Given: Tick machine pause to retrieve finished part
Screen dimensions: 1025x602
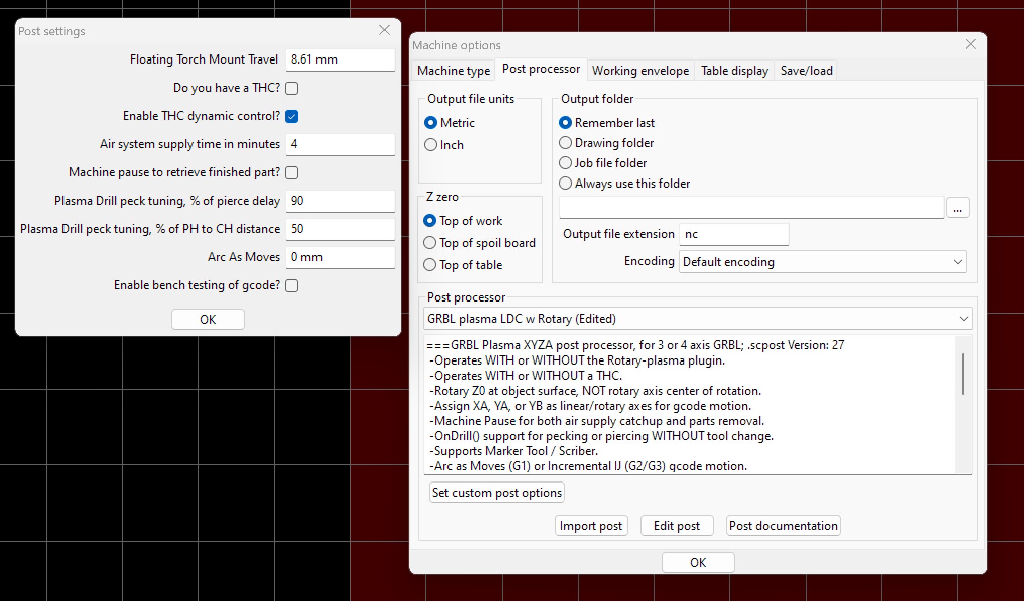Looking at the screenshot, I should point(292,173).
